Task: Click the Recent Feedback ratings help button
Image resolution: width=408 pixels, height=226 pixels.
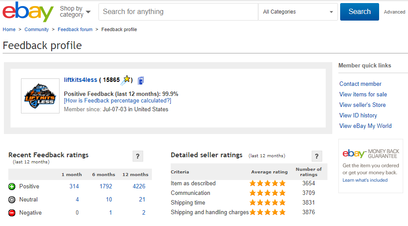Action: coord(137,156)
